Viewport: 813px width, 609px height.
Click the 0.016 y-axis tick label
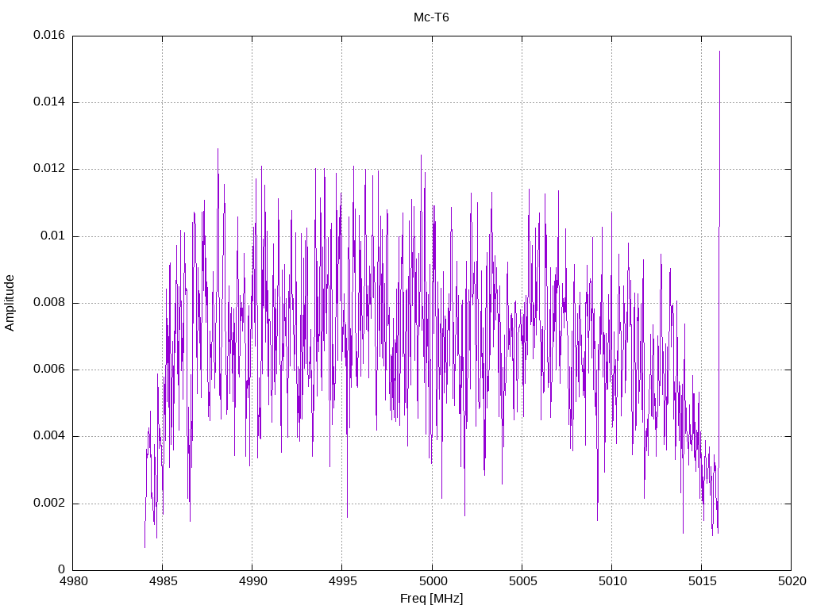[x=49, y=35]
